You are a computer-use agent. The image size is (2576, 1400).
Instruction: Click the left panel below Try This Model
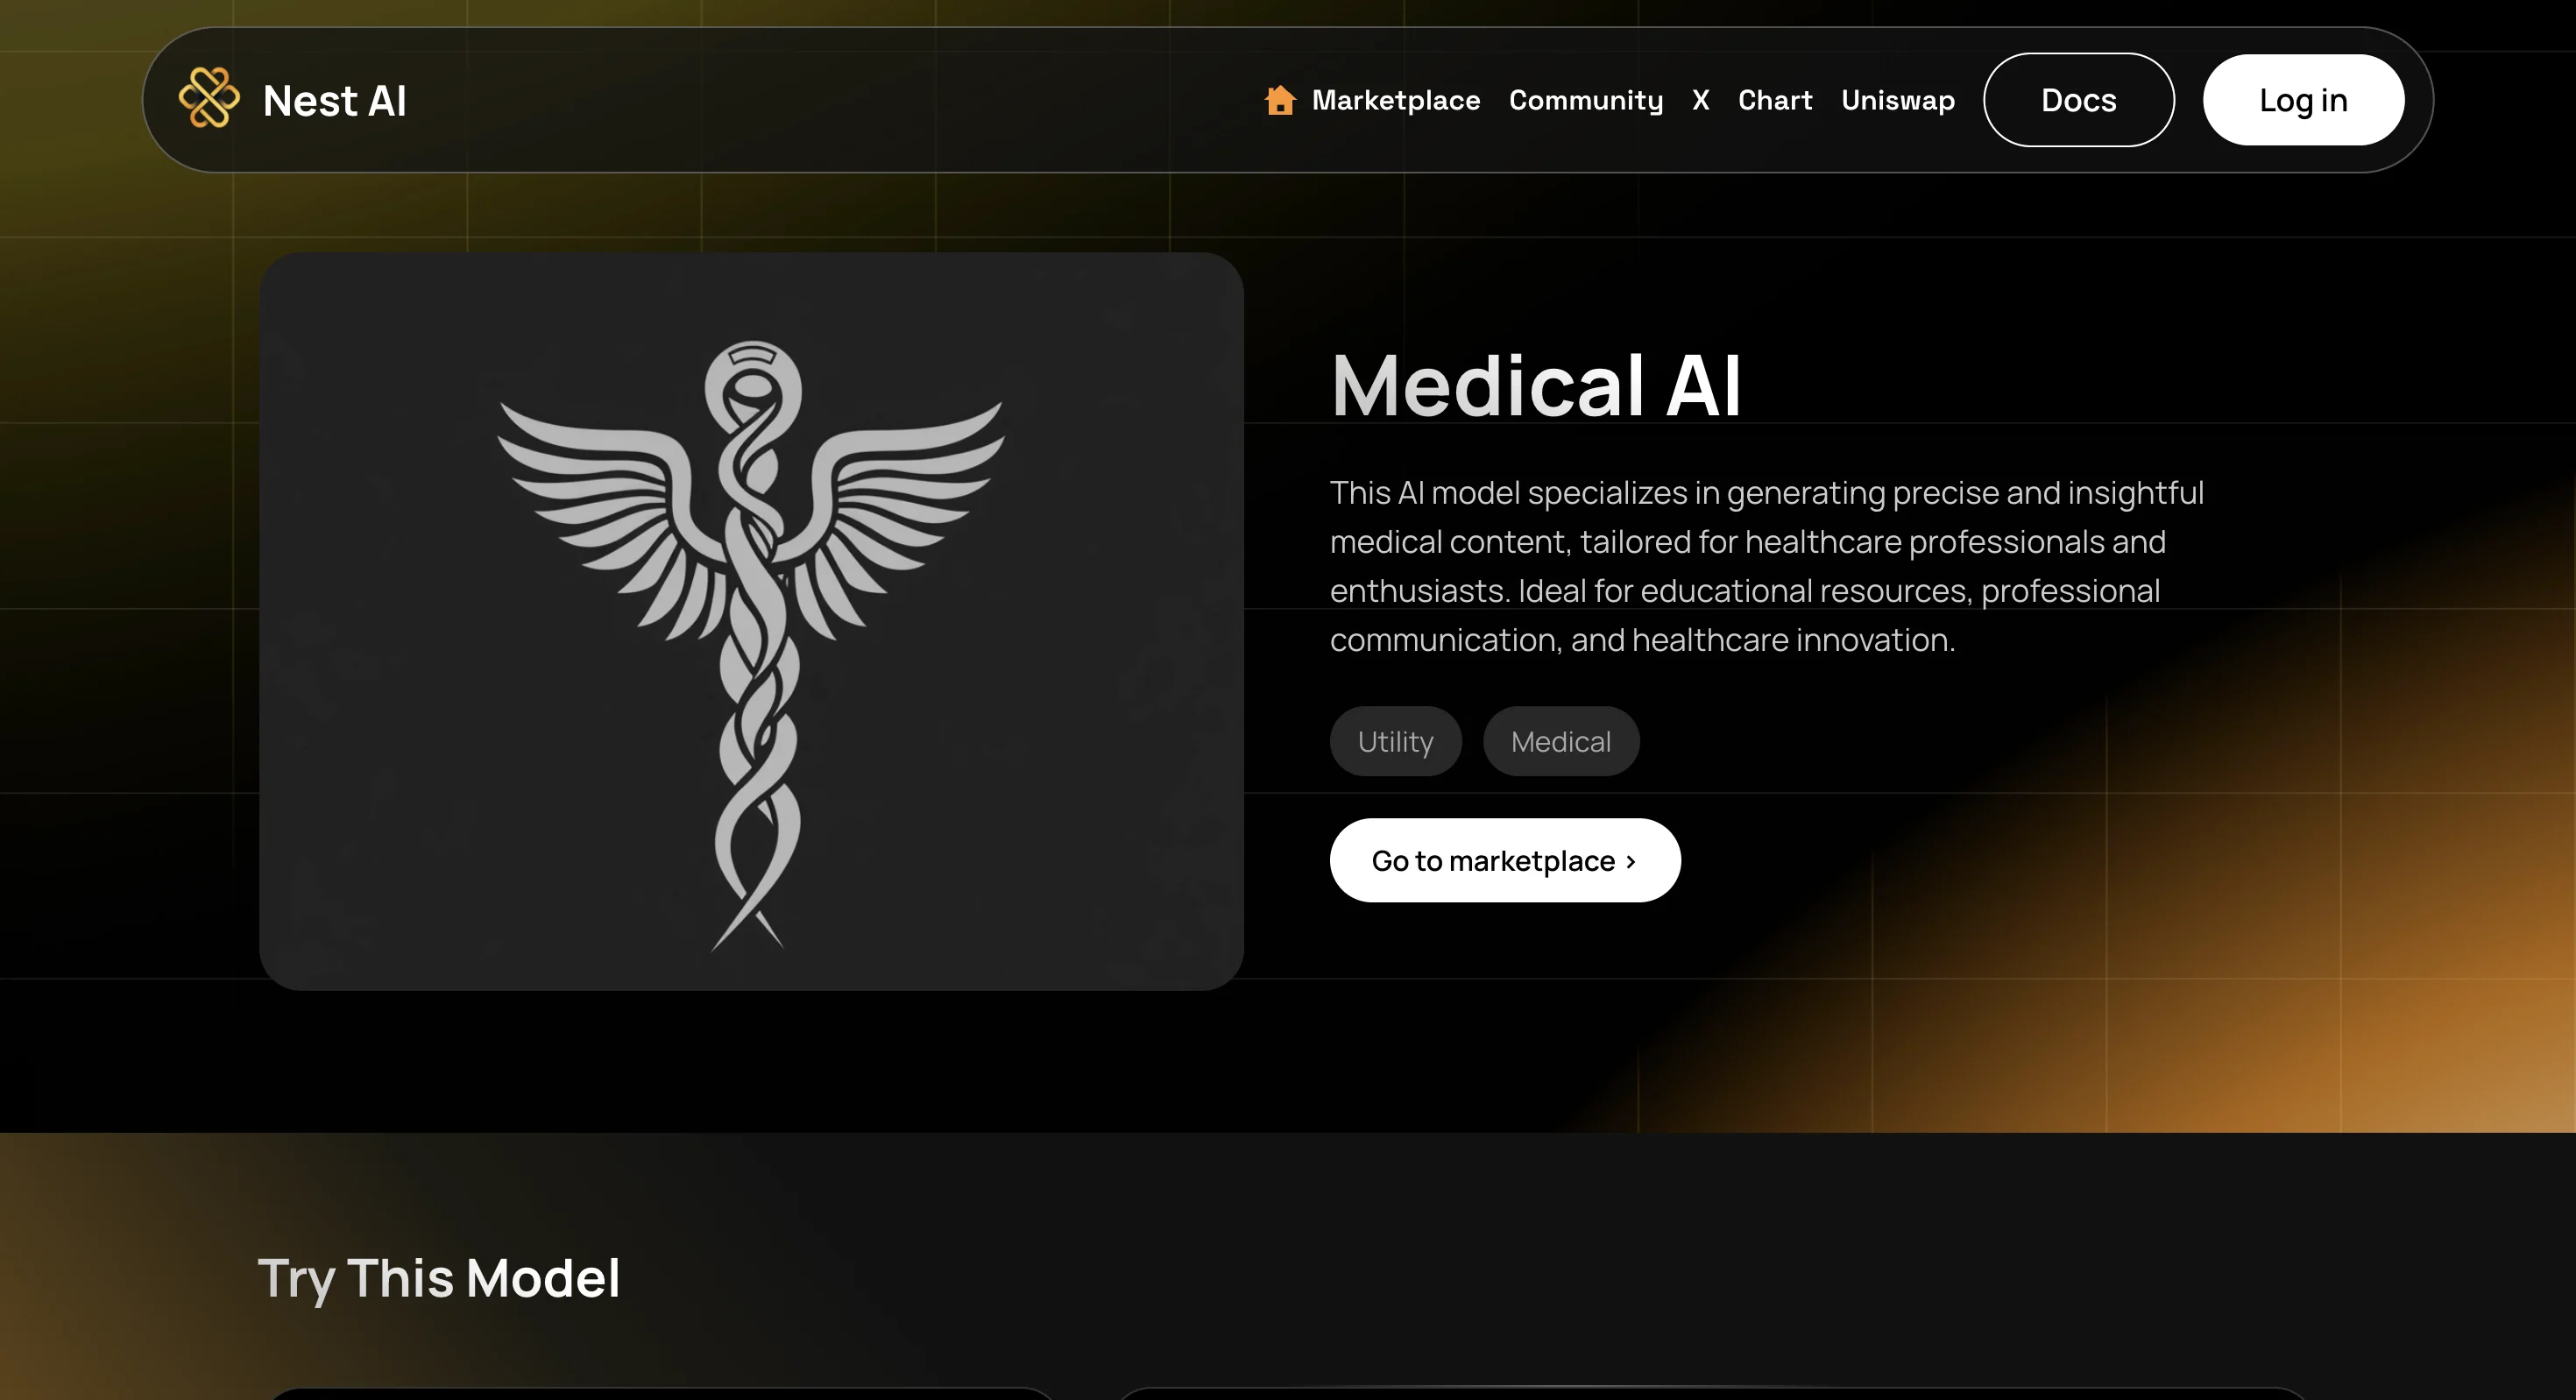[x=663, y=1393]
